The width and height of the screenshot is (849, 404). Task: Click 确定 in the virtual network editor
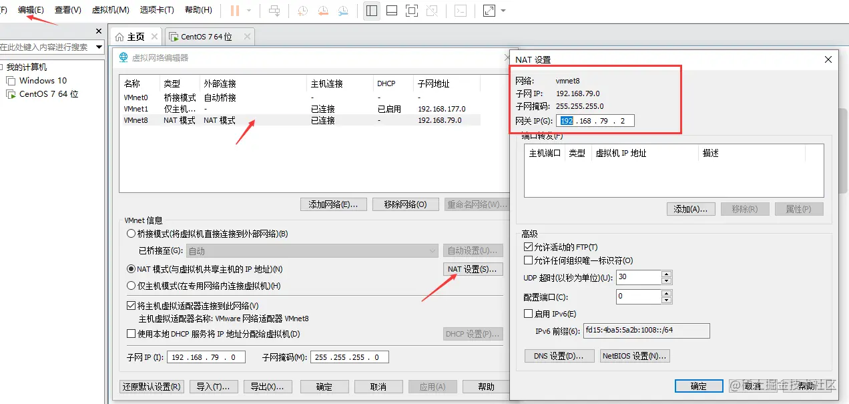pos(324,387)
